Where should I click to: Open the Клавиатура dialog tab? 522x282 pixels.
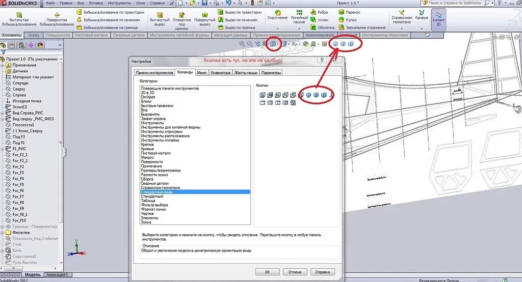[220, 72]
